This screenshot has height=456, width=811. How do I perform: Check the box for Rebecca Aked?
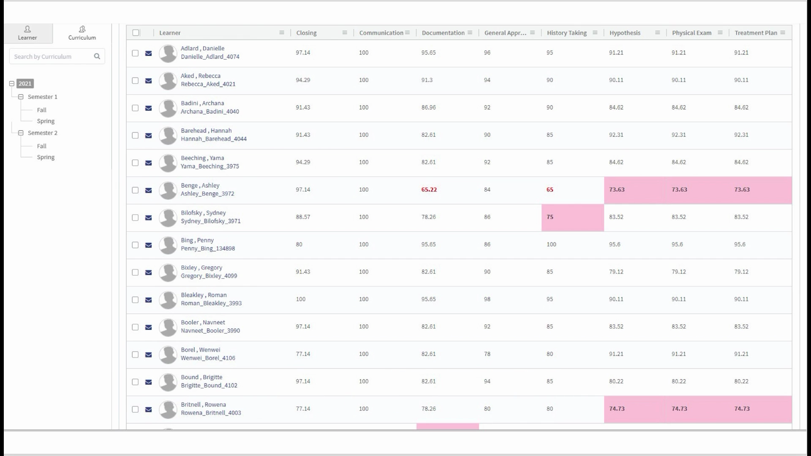click(135, 81)
